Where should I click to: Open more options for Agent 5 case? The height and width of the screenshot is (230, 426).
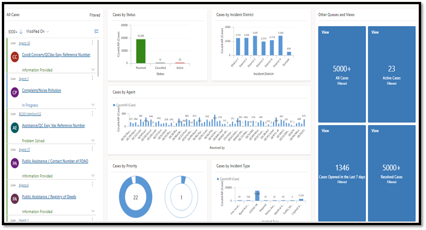[x=92, y=78]
